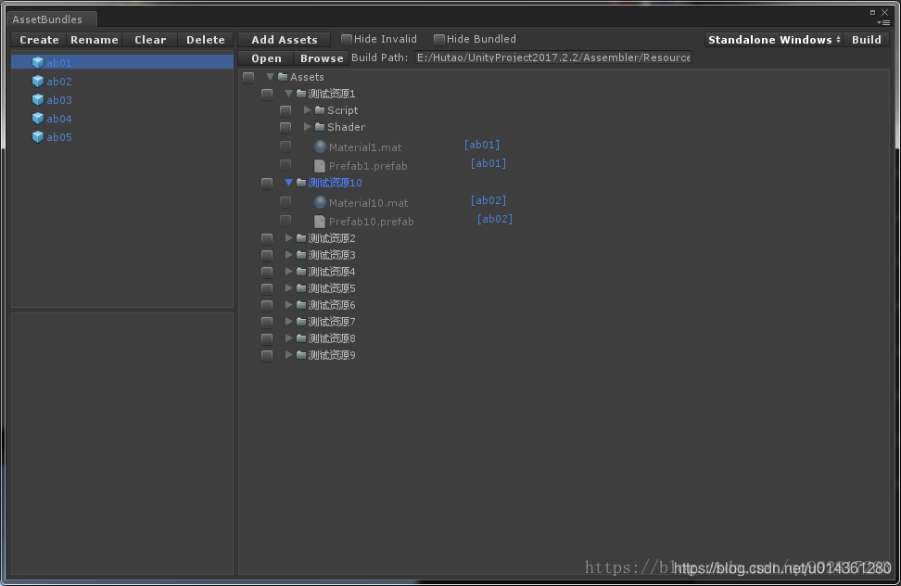Screen dimensions: 901x586
Task: Select the ab01 bundle cube icon
Action: pos(38,63)
